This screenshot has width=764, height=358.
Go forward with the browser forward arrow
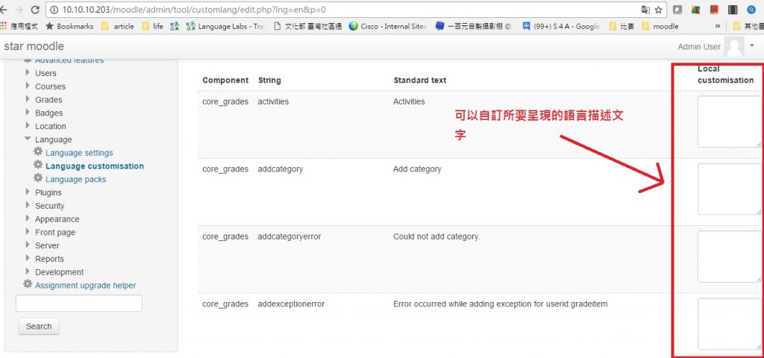[19, 9]
